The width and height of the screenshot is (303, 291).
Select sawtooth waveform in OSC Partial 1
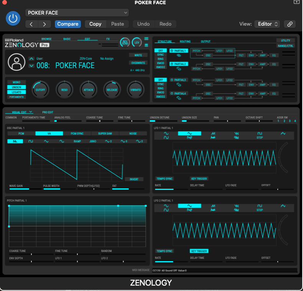coord(15,141)
